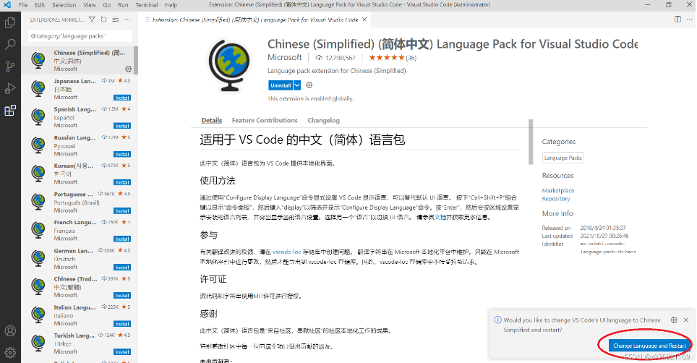Open the Source Control view
This screenshot has height=363, width=697.
click(x=10, y=67)
